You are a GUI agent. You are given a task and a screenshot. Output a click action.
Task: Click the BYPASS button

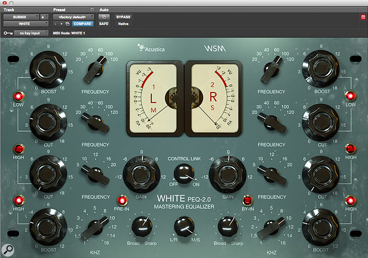pyautogui.click(x=123, y=17)
